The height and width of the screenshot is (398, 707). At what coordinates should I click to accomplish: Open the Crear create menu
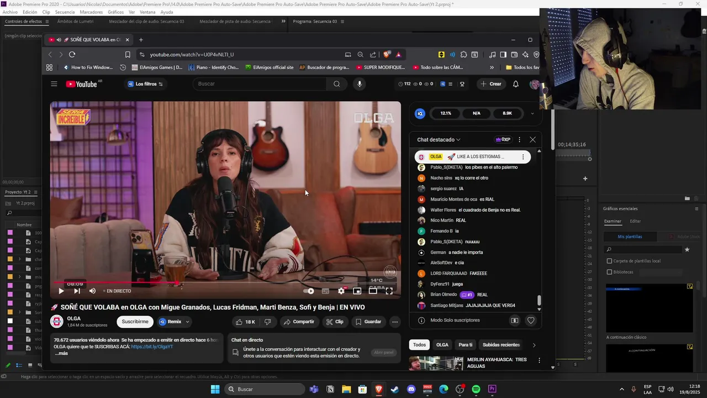491,84
